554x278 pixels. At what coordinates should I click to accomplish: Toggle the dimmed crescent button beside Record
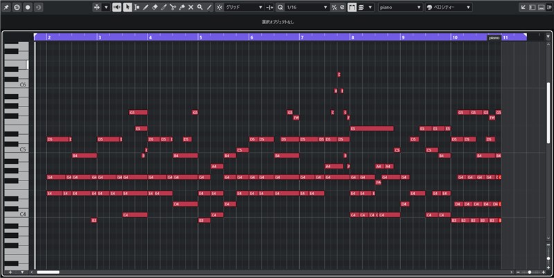click(x=39, y=7)
